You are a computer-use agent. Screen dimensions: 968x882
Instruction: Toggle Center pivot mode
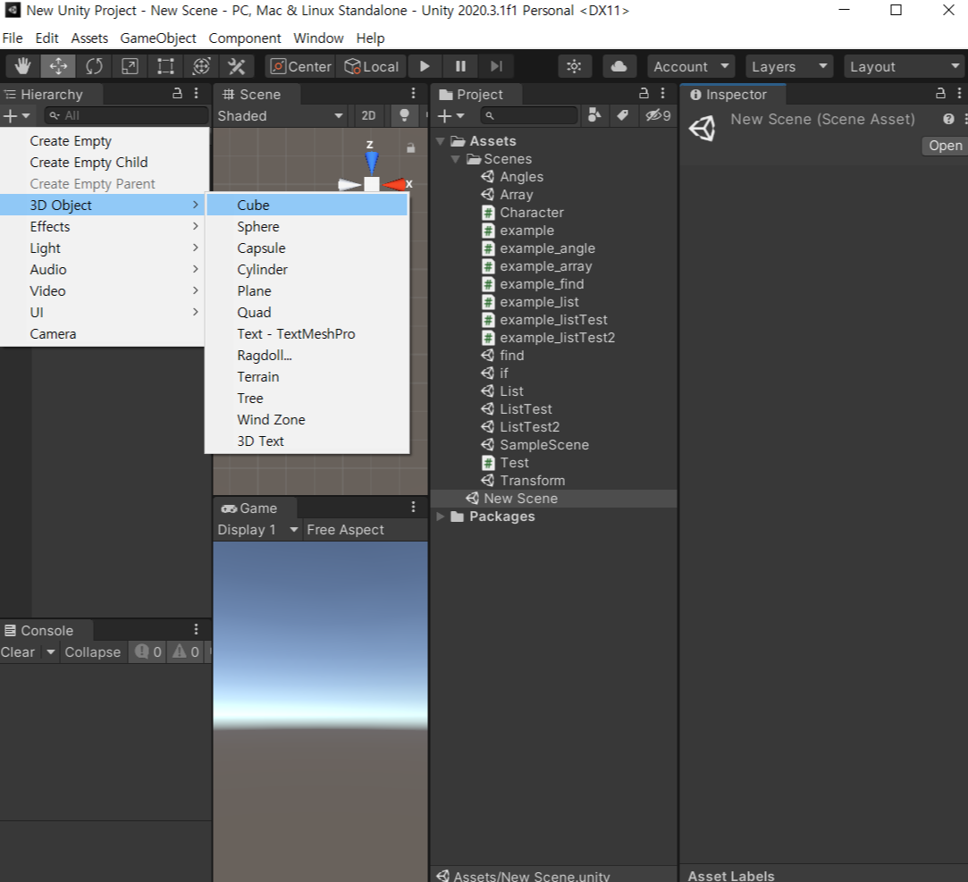coord(300,66)
